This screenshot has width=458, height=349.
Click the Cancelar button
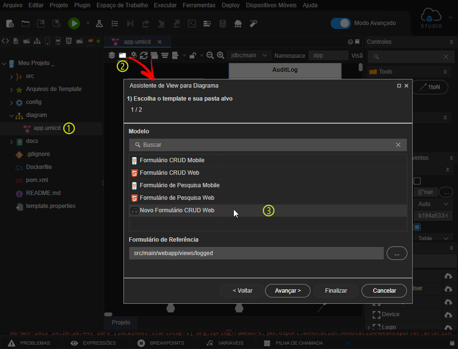click(x=384, y=291)
